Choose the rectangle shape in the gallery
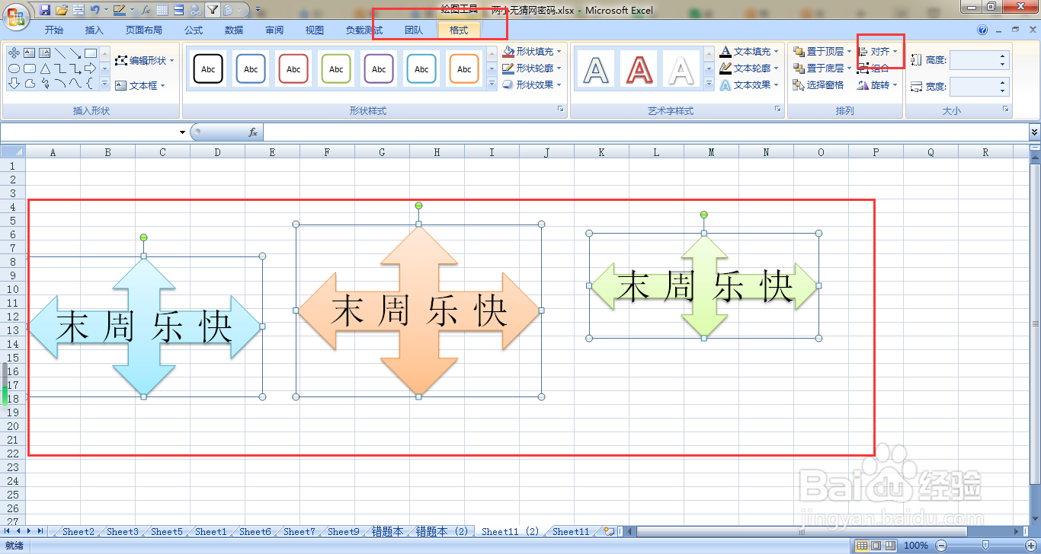 tap(91, 53)
